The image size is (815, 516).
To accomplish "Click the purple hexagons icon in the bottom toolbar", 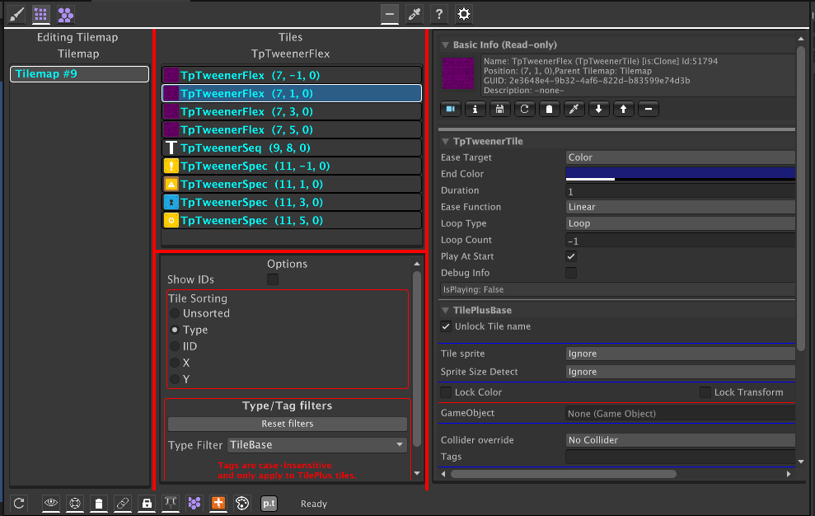I will point(194,503).
